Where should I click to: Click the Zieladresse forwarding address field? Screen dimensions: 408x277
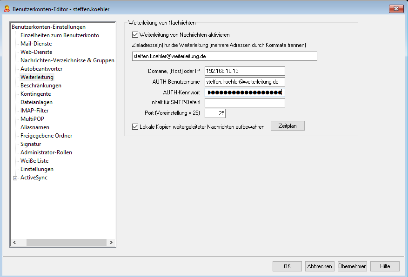click(x=224, y=56)
